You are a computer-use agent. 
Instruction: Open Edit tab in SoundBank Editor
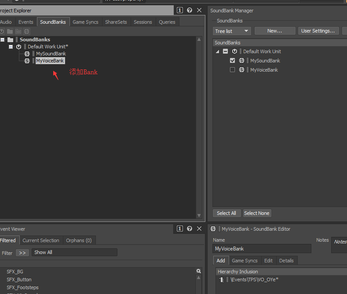click(x=268, y=261)
